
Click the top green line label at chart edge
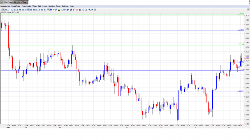(x=240, y=14)
